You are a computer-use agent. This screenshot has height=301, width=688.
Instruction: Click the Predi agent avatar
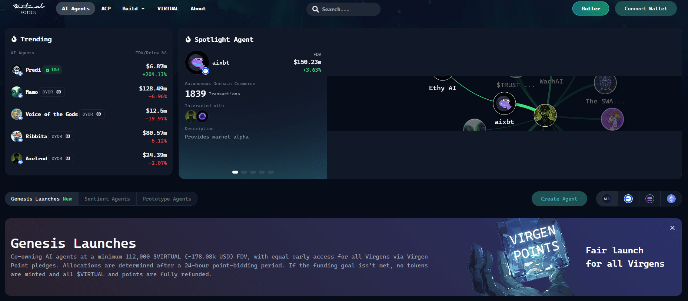point(17,70)
